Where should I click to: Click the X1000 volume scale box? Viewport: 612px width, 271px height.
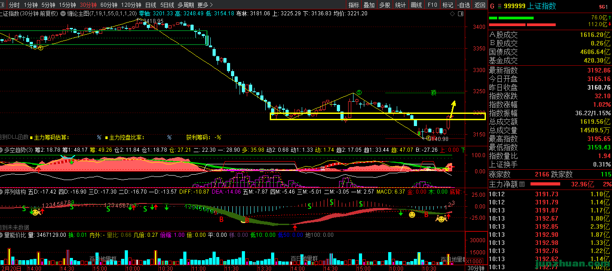pos(474,261)
